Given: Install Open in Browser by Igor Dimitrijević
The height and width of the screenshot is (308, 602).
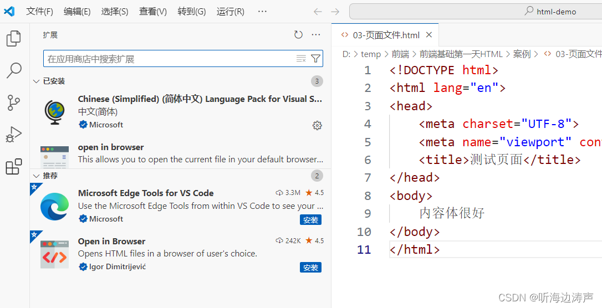Looking at the screenshot, I should coord(310,268).
